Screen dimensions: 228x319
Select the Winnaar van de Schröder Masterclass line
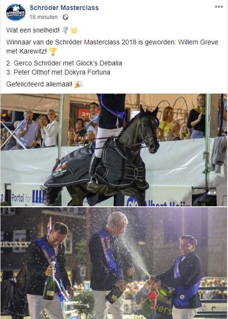coord(112,42)
